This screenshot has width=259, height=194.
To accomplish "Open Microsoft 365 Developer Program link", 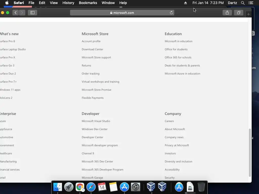I will 102,169.
